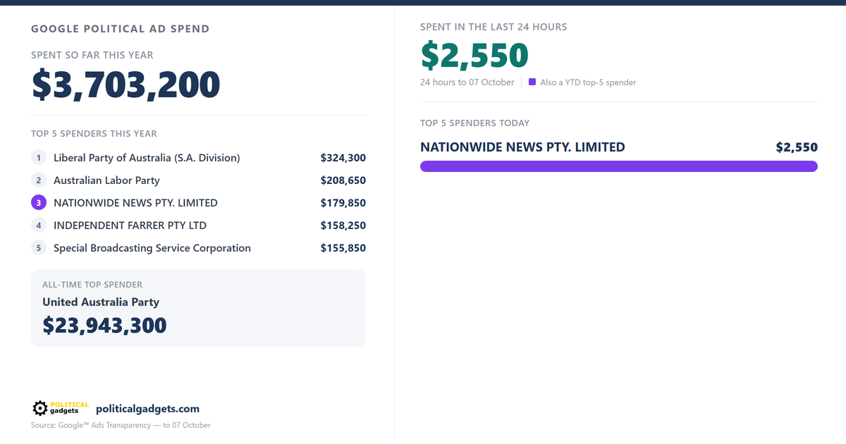Image resolution: width=846 pixels, height=444 pixels.
Task: Select Special Broadcasting Service Corporation
Action: (152, 248)
